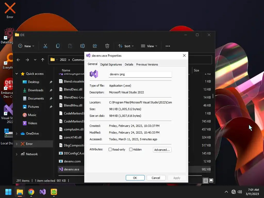Switch to the General tab
The height and width of the screenshot is (198, 264).
coord(93,64)
